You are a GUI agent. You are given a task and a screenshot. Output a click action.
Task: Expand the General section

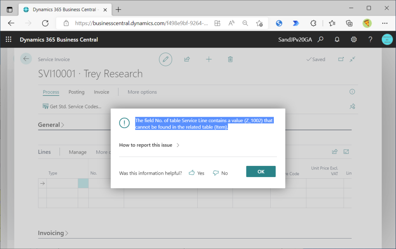tap(51, 125)
